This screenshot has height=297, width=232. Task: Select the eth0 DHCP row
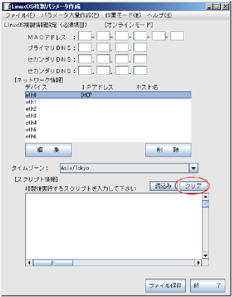108,95
